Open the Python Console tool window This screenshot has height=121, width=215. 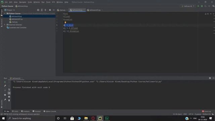pyautogui.click(x=50, y=111)
